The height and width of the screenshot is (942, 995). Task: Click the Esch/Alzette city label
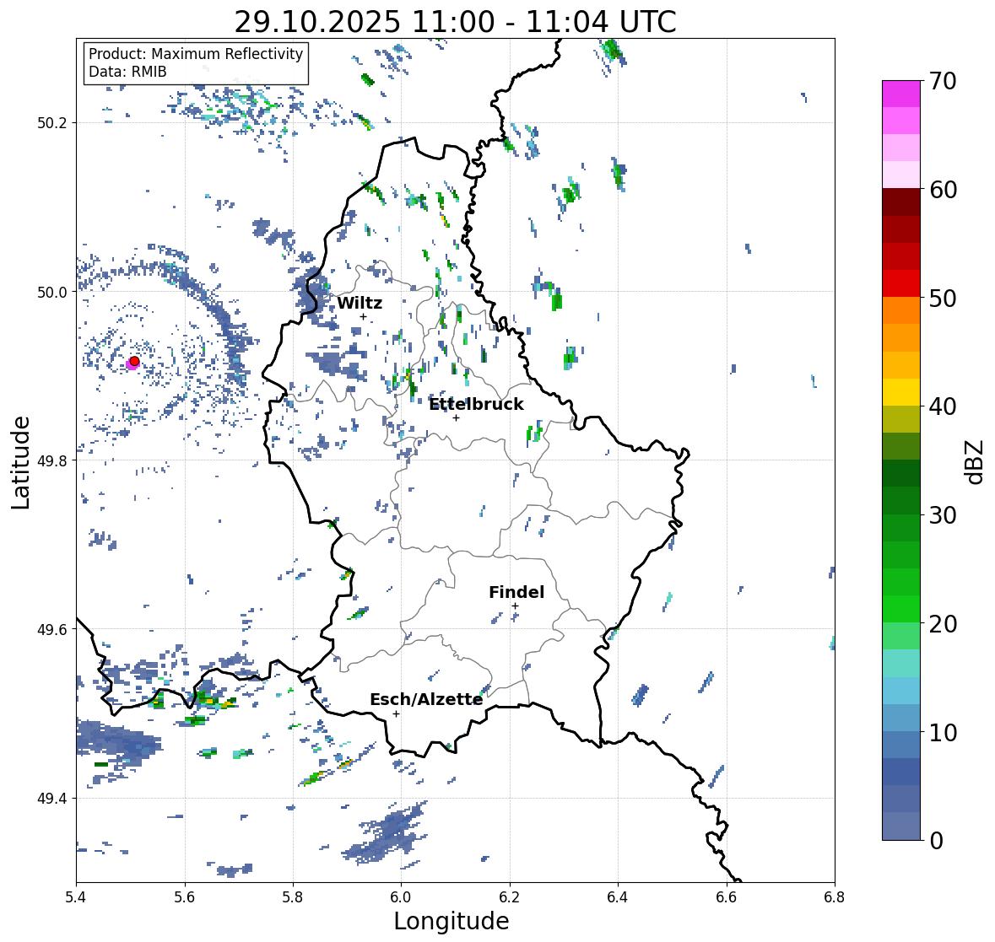(426, 699)
